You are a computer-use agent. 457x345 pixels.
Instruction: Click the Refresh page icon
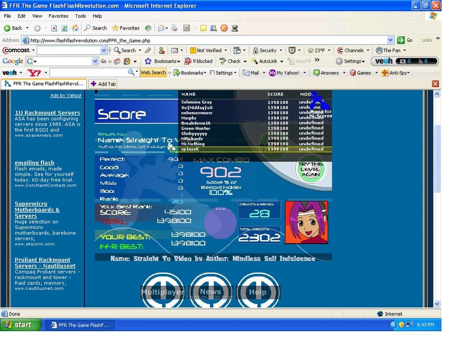tap(64, 28)
